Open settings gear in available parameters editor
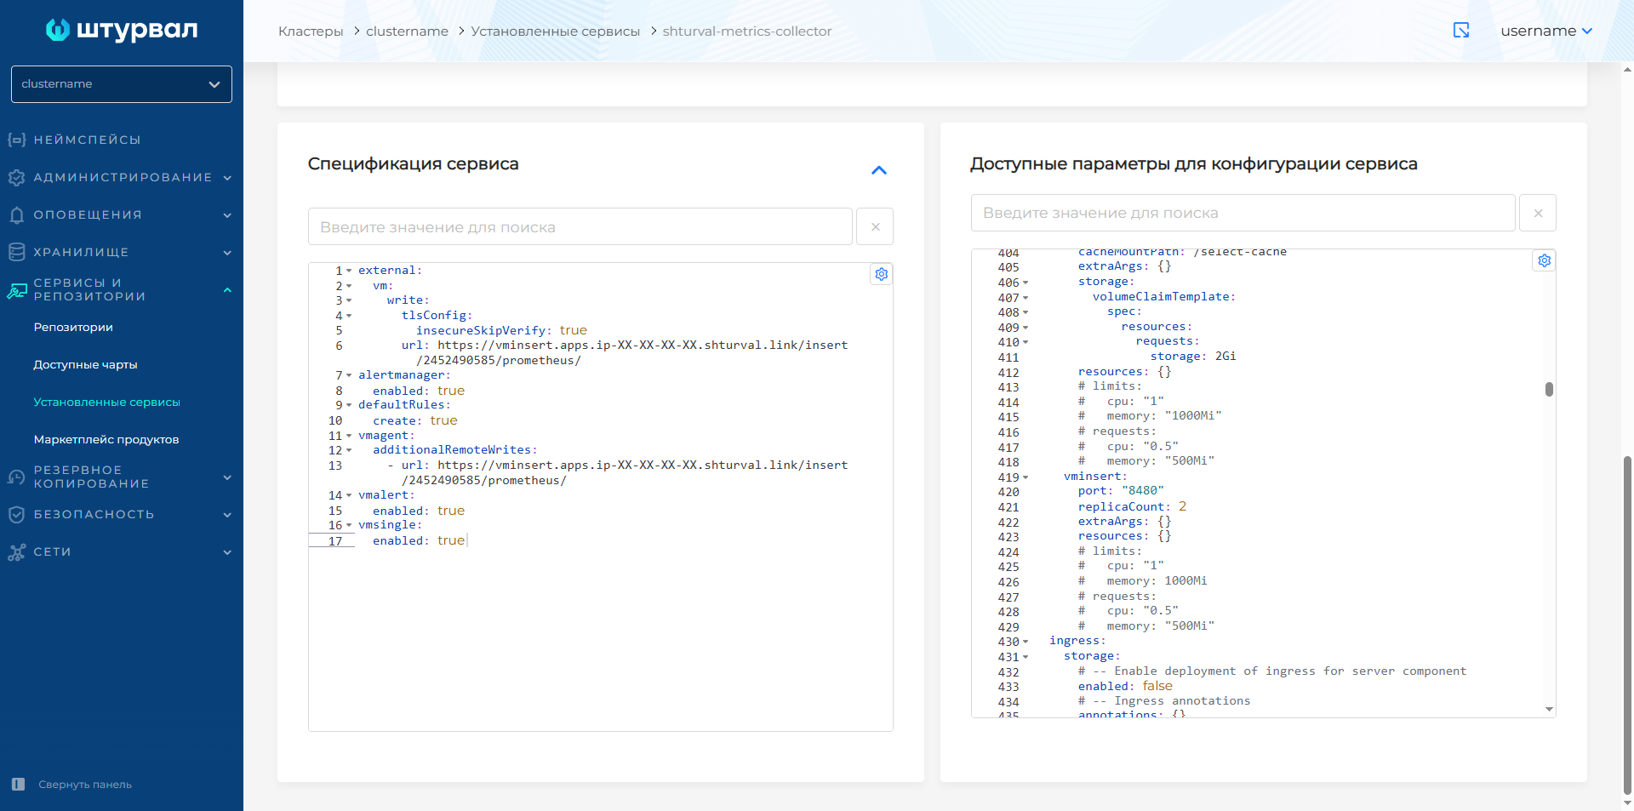The height and width of the screenshot is (811, 1634). pos(1545,260)
